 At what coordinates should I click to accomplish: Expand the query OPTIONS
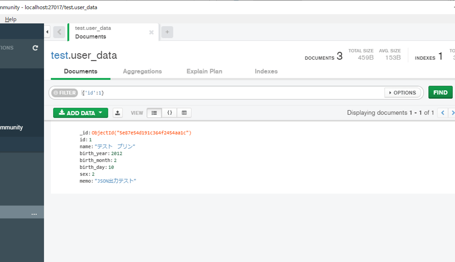(x=402, y=93)
